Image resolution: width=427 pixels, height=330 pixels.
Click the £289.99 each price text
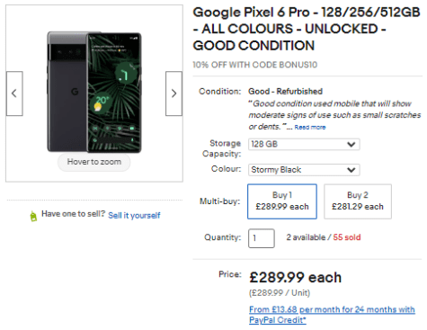coord(295,277)
